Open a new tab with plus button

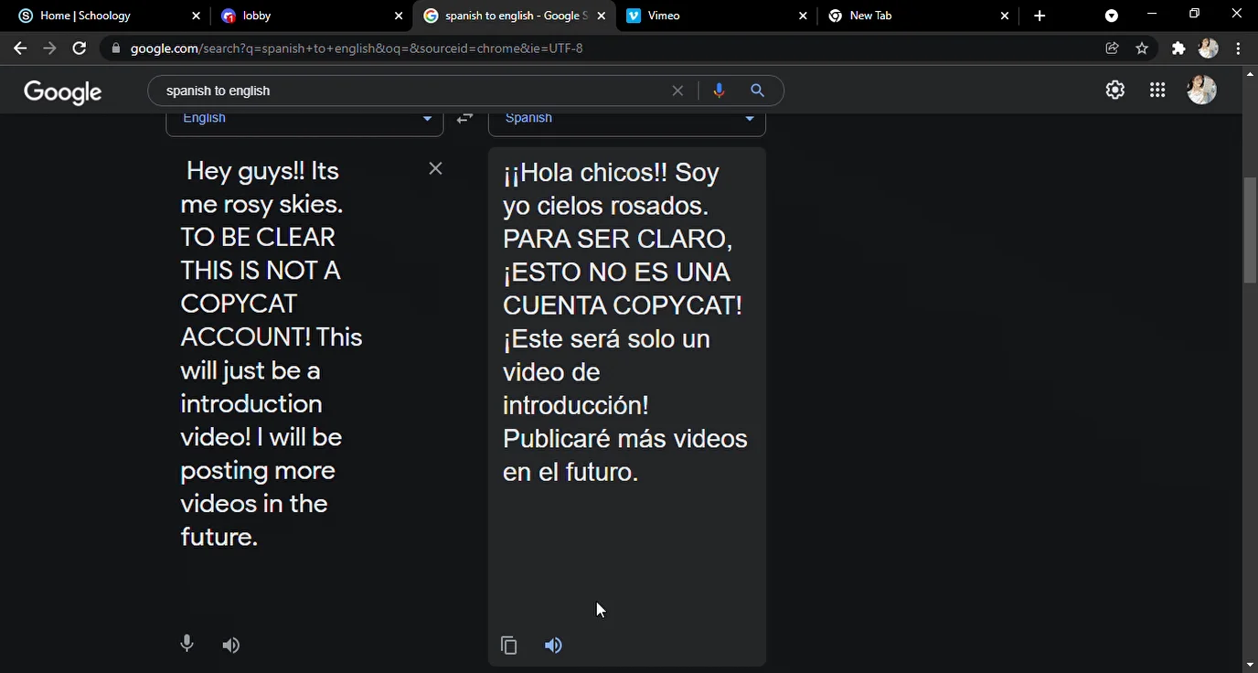pyautogui.click(x=1039, y=16)
